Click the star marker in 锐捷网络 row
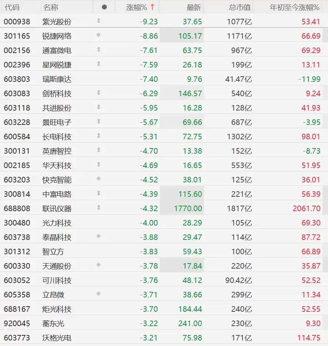328x346 pixels. 99,35
